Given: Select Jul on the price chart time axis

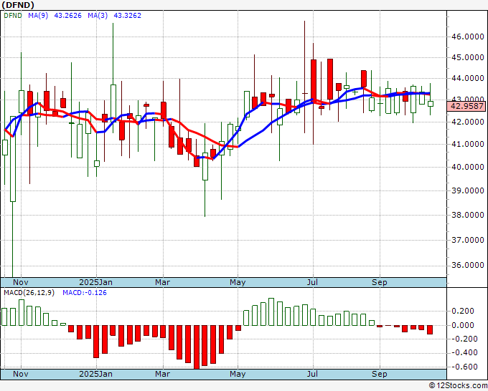Looking at the screenshot, I should coord(313,283).
